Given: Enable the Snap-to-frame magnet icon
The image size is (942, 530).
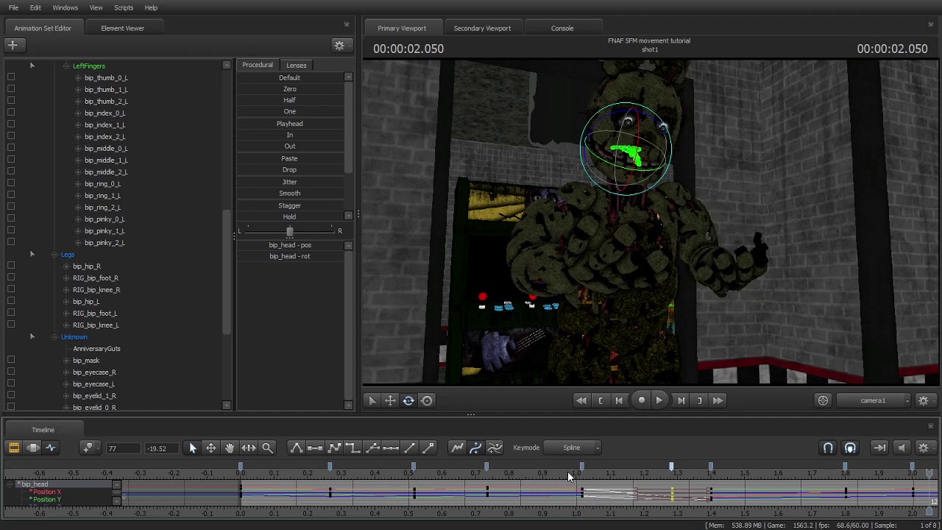Looking at the screenshot, I should 850,448.
